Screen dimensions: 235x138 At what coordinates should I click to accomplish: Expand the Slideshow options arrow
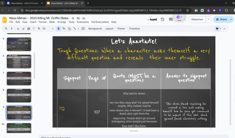click(x=208, y=20)
